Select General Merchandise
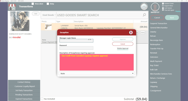Viewport: 188px width, 101px height. point(159,28)
